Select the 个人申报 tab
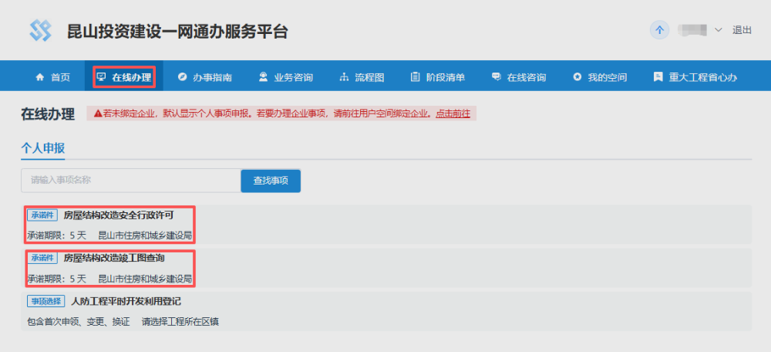 (x=42, y=148)
